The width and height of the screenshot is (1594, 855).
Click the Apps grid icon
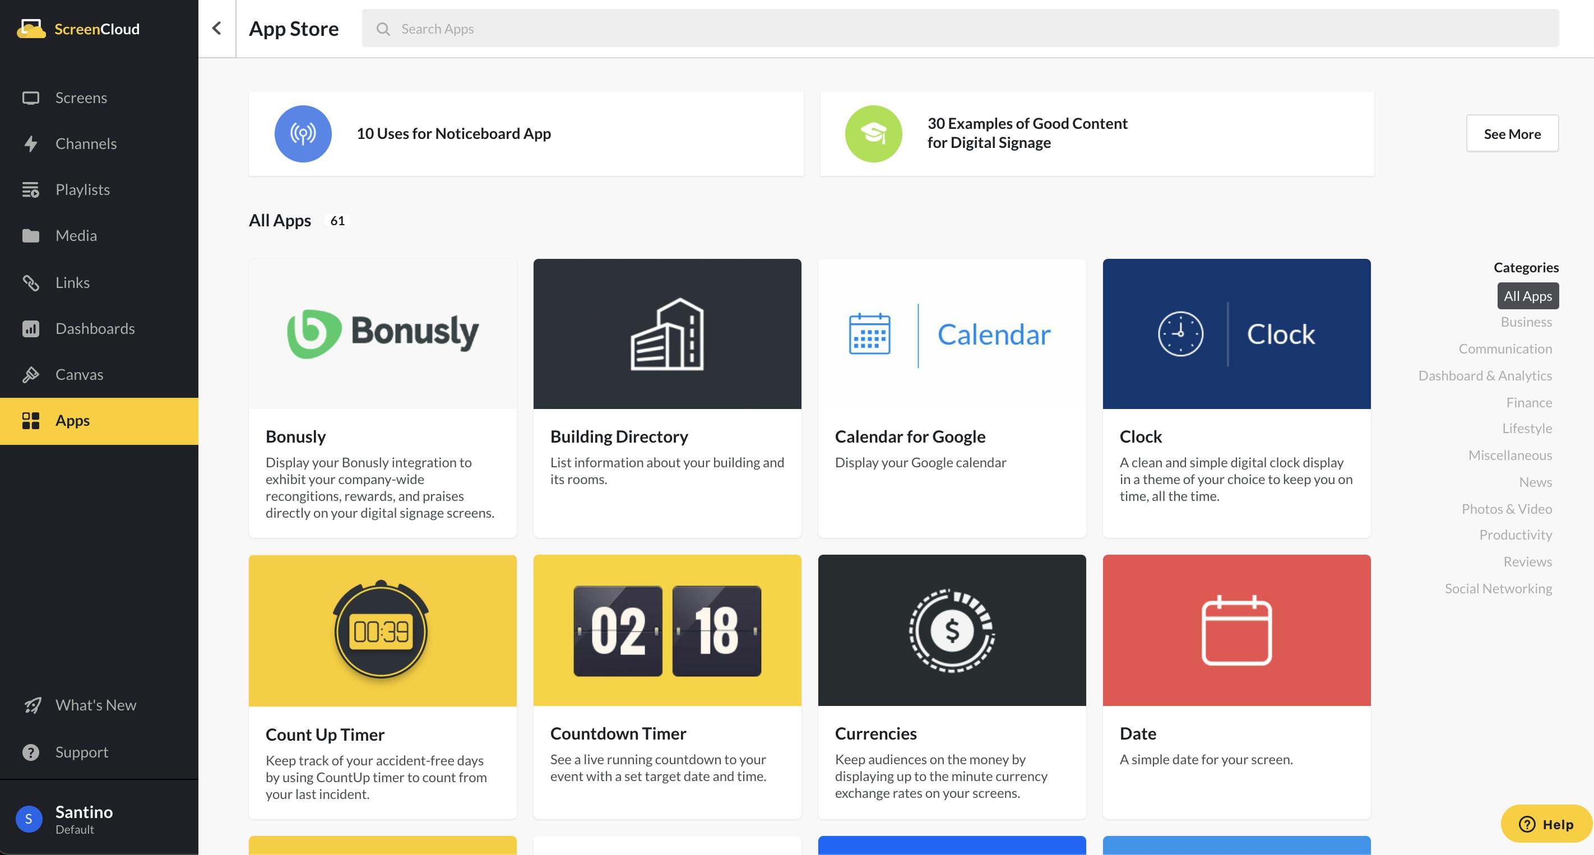[x=30, y=421]
